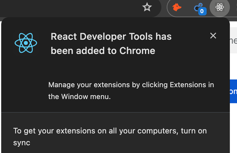
Task: Click the highlighted circle around React toolbar icon
Action: [x=220, y=7]
